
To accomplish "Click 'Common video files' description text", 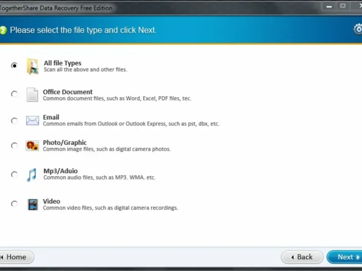I will click(x=110, y=208).
